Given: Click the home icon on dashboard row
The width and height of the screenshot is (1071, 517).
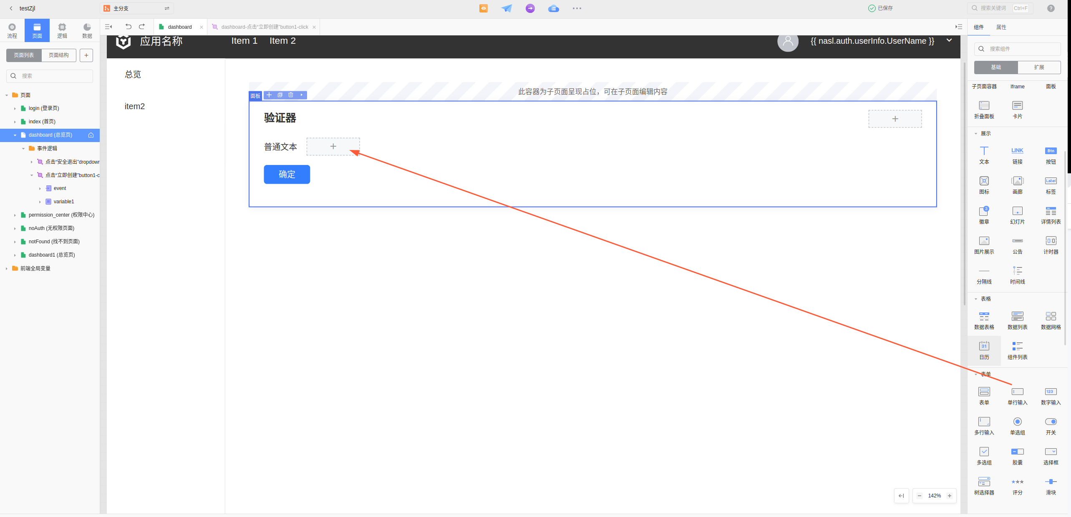Looking at the screenshot, I should (x=91, y=135).
